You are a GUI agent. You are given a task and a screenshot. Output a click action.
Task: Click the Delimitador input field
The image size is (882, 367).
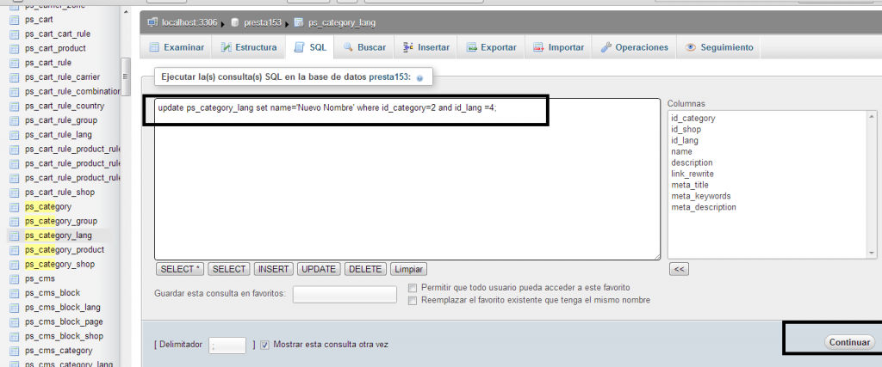(x=227, y=346)
